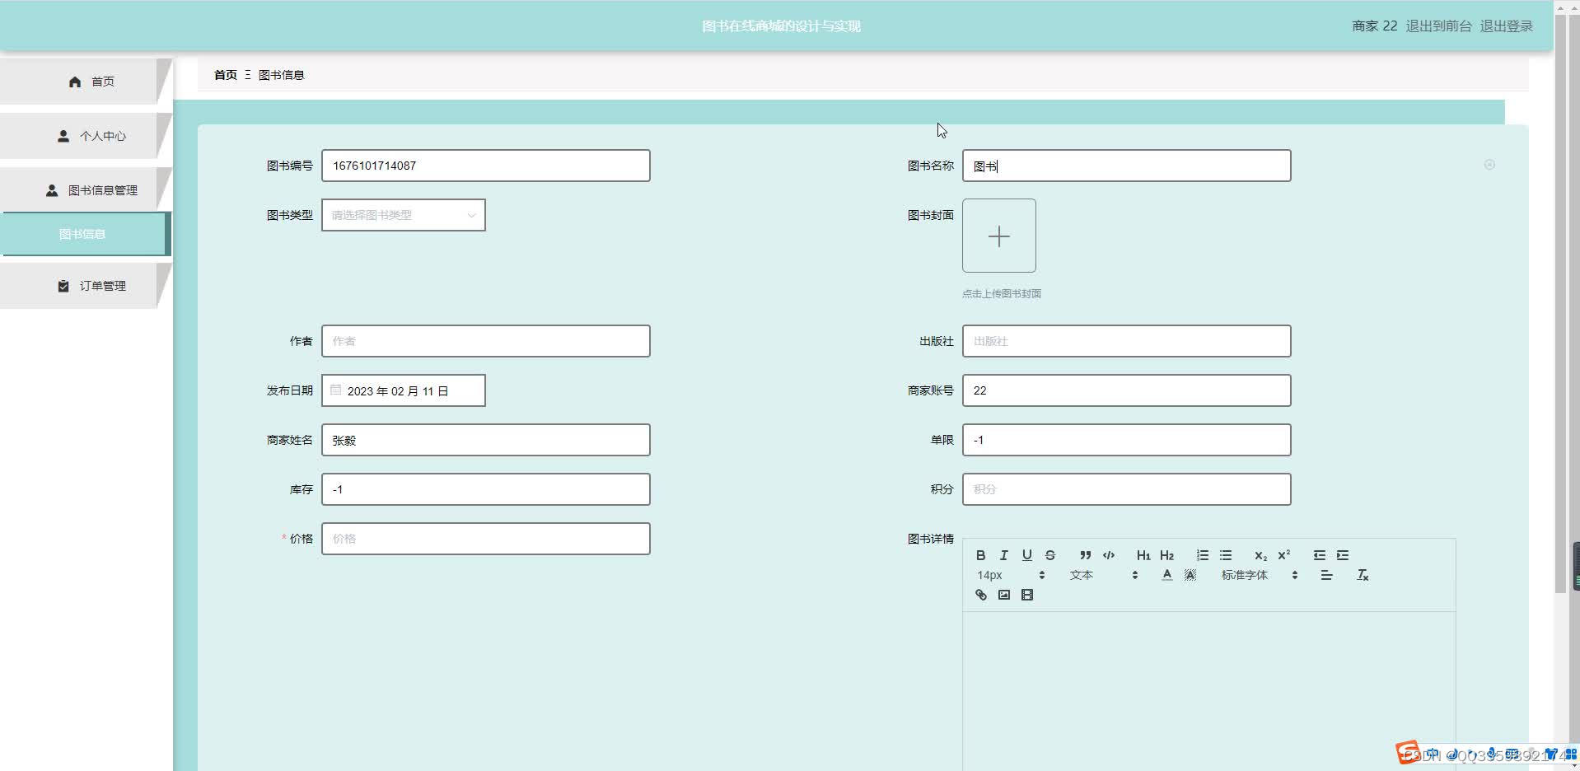Screen dimensions: 1580x771
Task: Open the text alignment options
Action: pos(1326,575)
